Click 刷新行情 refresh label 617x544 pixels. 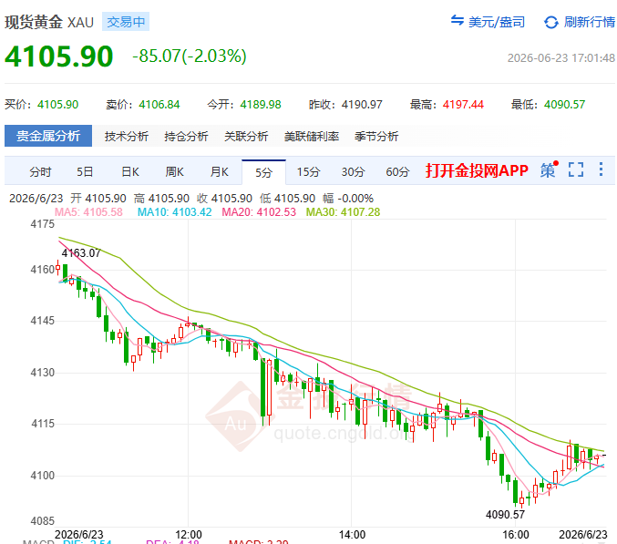tap(590, 22)
